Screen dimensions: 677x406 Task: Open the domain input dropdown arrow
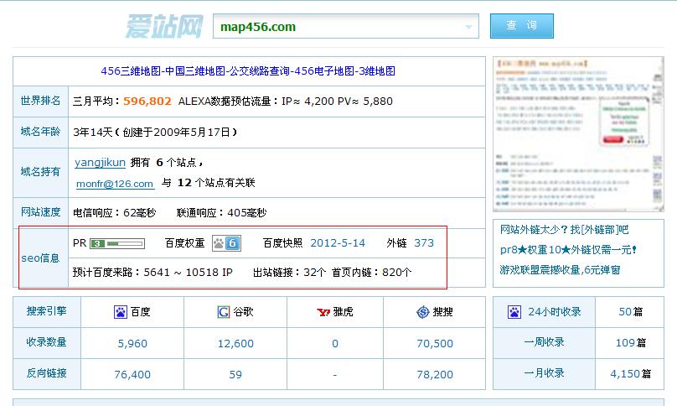click(469, 27)
